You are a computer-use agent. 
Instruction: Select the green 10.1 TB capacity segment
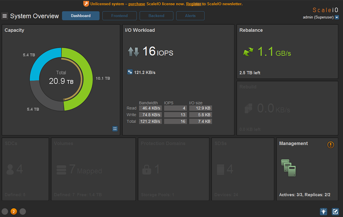click(x=88, y=79)
